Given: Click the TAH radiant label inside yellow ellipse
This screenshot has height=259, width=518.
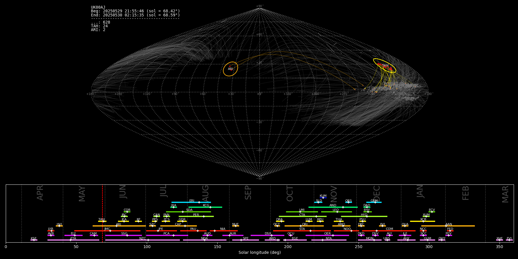Looking at the screenshot, I should (385, 66).
